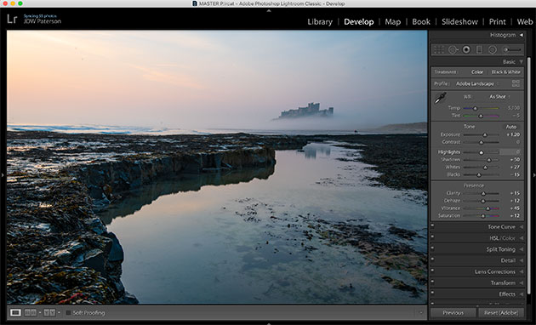Click the Temp slider handle
The width and height of the screenshot is (536, 325).
[x=475, y=108]
